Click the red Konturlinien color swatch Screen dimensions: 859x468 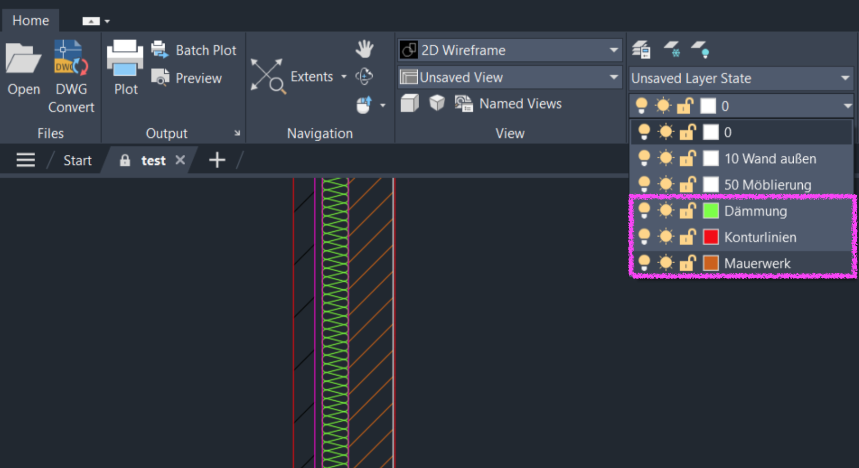(x=711, y=237)
